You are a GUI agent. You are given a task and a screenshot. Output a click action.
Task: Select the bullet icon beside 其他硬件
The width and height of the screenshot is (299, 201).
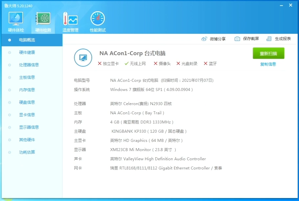coord(10,140)
